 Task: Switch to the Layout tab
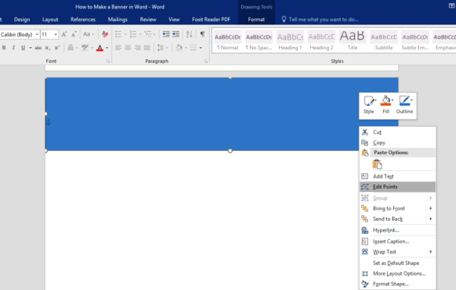pyautogui.click(x=50, y=20)
